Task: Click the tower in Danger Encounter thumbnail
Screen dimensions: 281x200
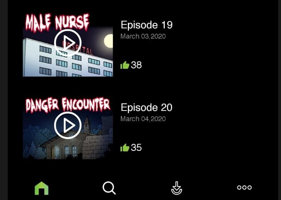Action: tap(86, 125)
